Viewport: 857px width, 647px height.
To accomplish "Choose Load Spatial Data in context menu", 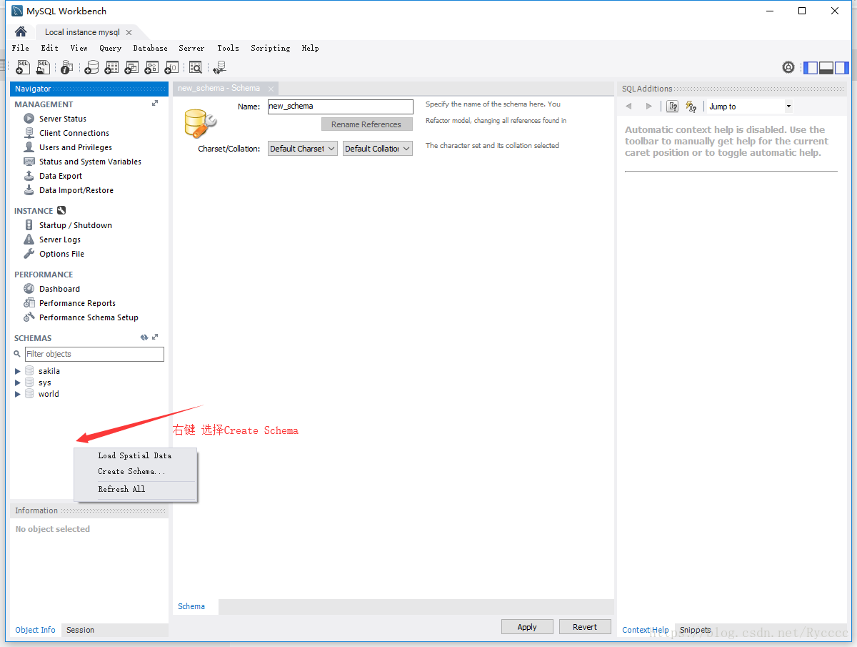I will click(x=135, y=455).
